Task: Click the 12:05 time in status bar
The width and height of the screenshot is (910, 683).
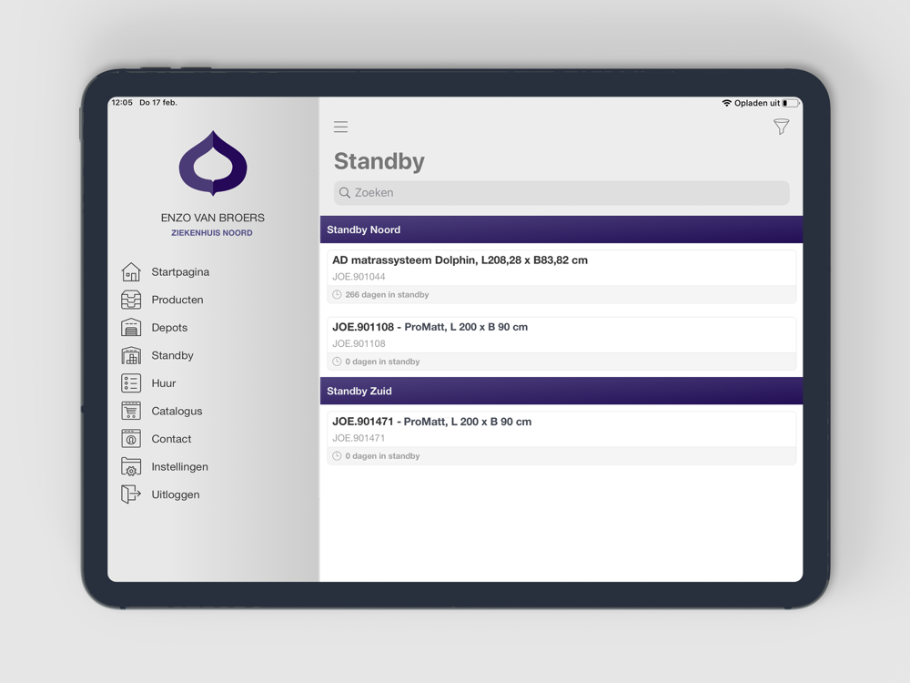Action: (122, 102)
